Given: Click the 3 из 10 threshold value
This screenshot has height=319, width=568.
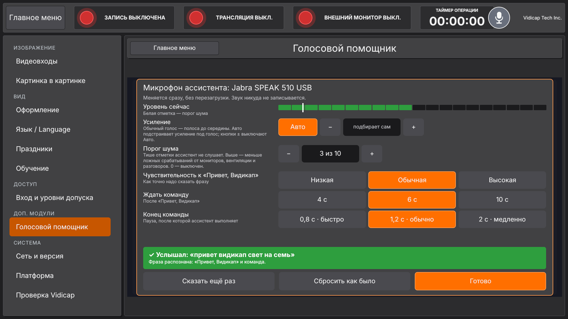Looking at the screenshot, I should 330,154.
